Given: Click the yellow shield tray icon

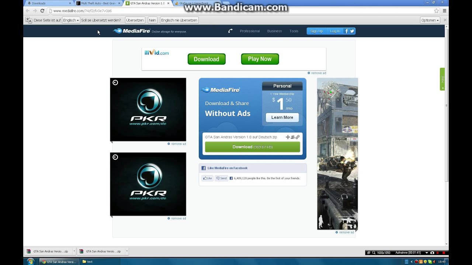Looking at the screenshot, I should [x=425, y=262].
